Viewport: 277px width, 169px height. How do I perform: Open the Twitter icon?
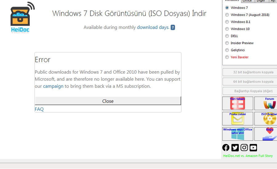(235, 148)
